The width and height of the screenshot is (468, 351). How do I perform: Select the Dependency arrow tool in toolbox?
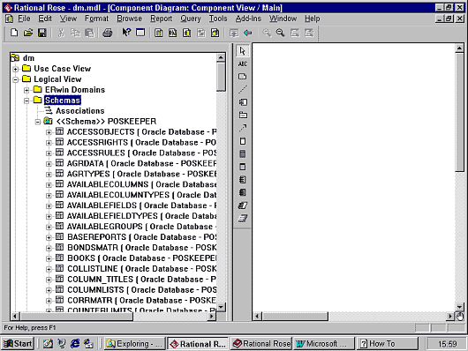[243, 128]
